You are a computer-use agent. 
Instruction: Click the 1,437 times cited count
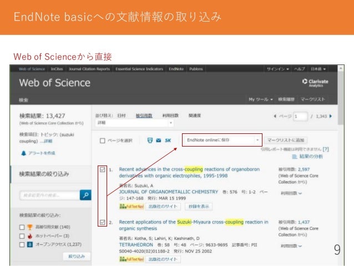pyautogui.click(x=304, y=222)
